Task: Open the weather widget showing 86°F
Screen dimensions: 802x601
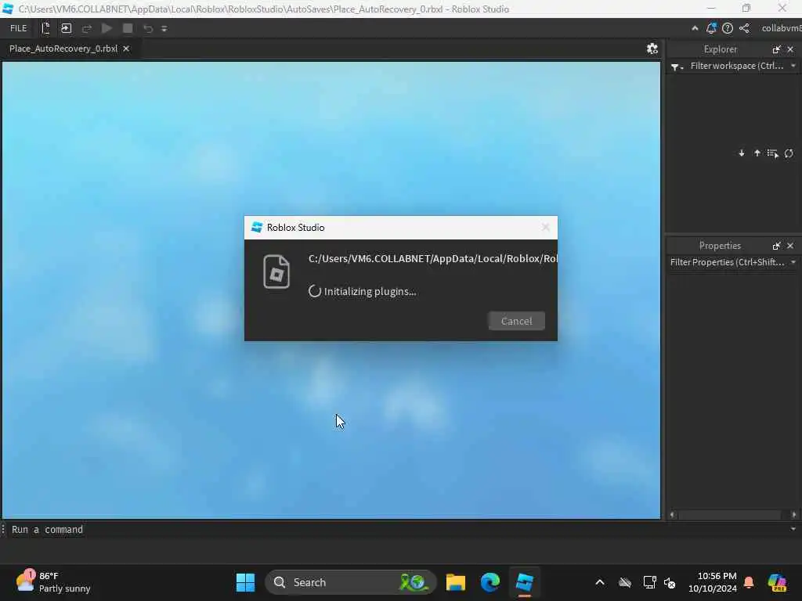Action: click(52, 582)
